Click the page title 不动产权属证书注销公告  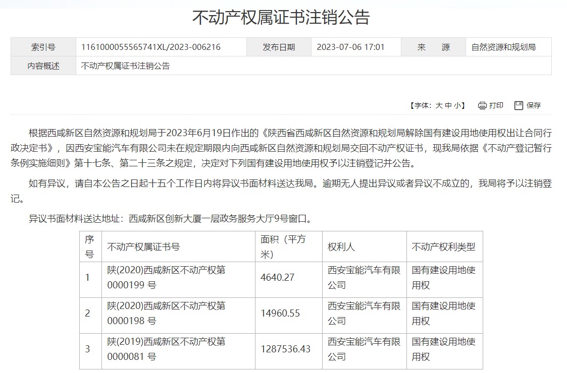[x=281, y=17]
